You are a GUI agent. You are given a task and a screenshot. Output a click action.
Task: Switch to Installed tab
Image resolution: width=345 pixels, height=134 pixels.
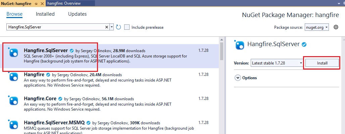pyautogui.click(x=45, y=14)
